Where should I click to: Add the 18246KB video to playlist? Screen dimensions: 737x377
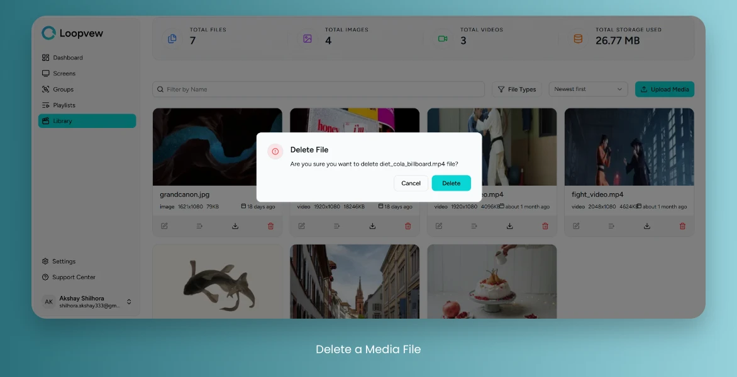[336, 226]
